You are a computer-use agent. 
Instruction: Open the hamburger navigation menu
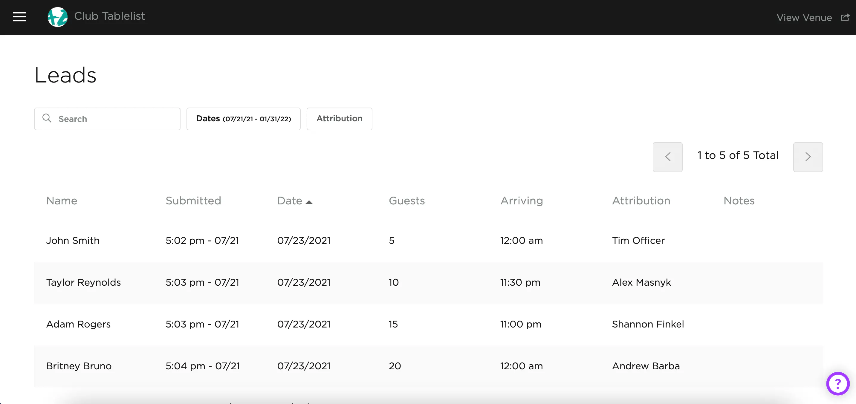[x=20, y=17]
